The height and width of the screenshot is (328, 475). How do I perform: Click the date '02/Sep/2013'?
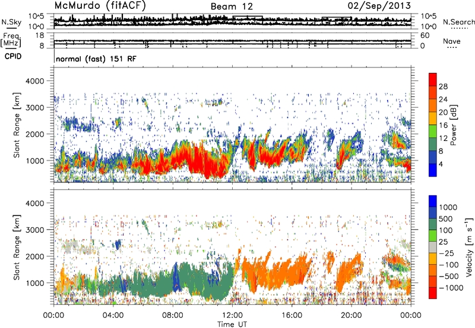click(x=379, y=6)
